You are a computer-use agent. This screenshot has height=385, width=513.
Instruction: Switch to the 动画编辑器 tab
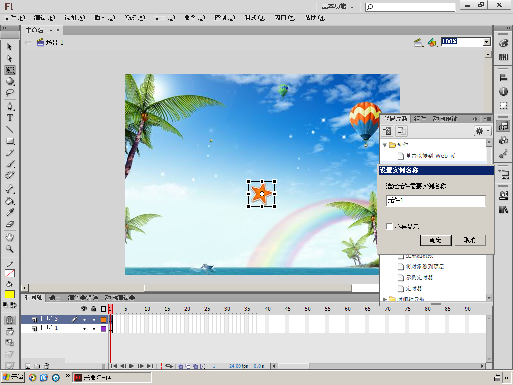120,298
